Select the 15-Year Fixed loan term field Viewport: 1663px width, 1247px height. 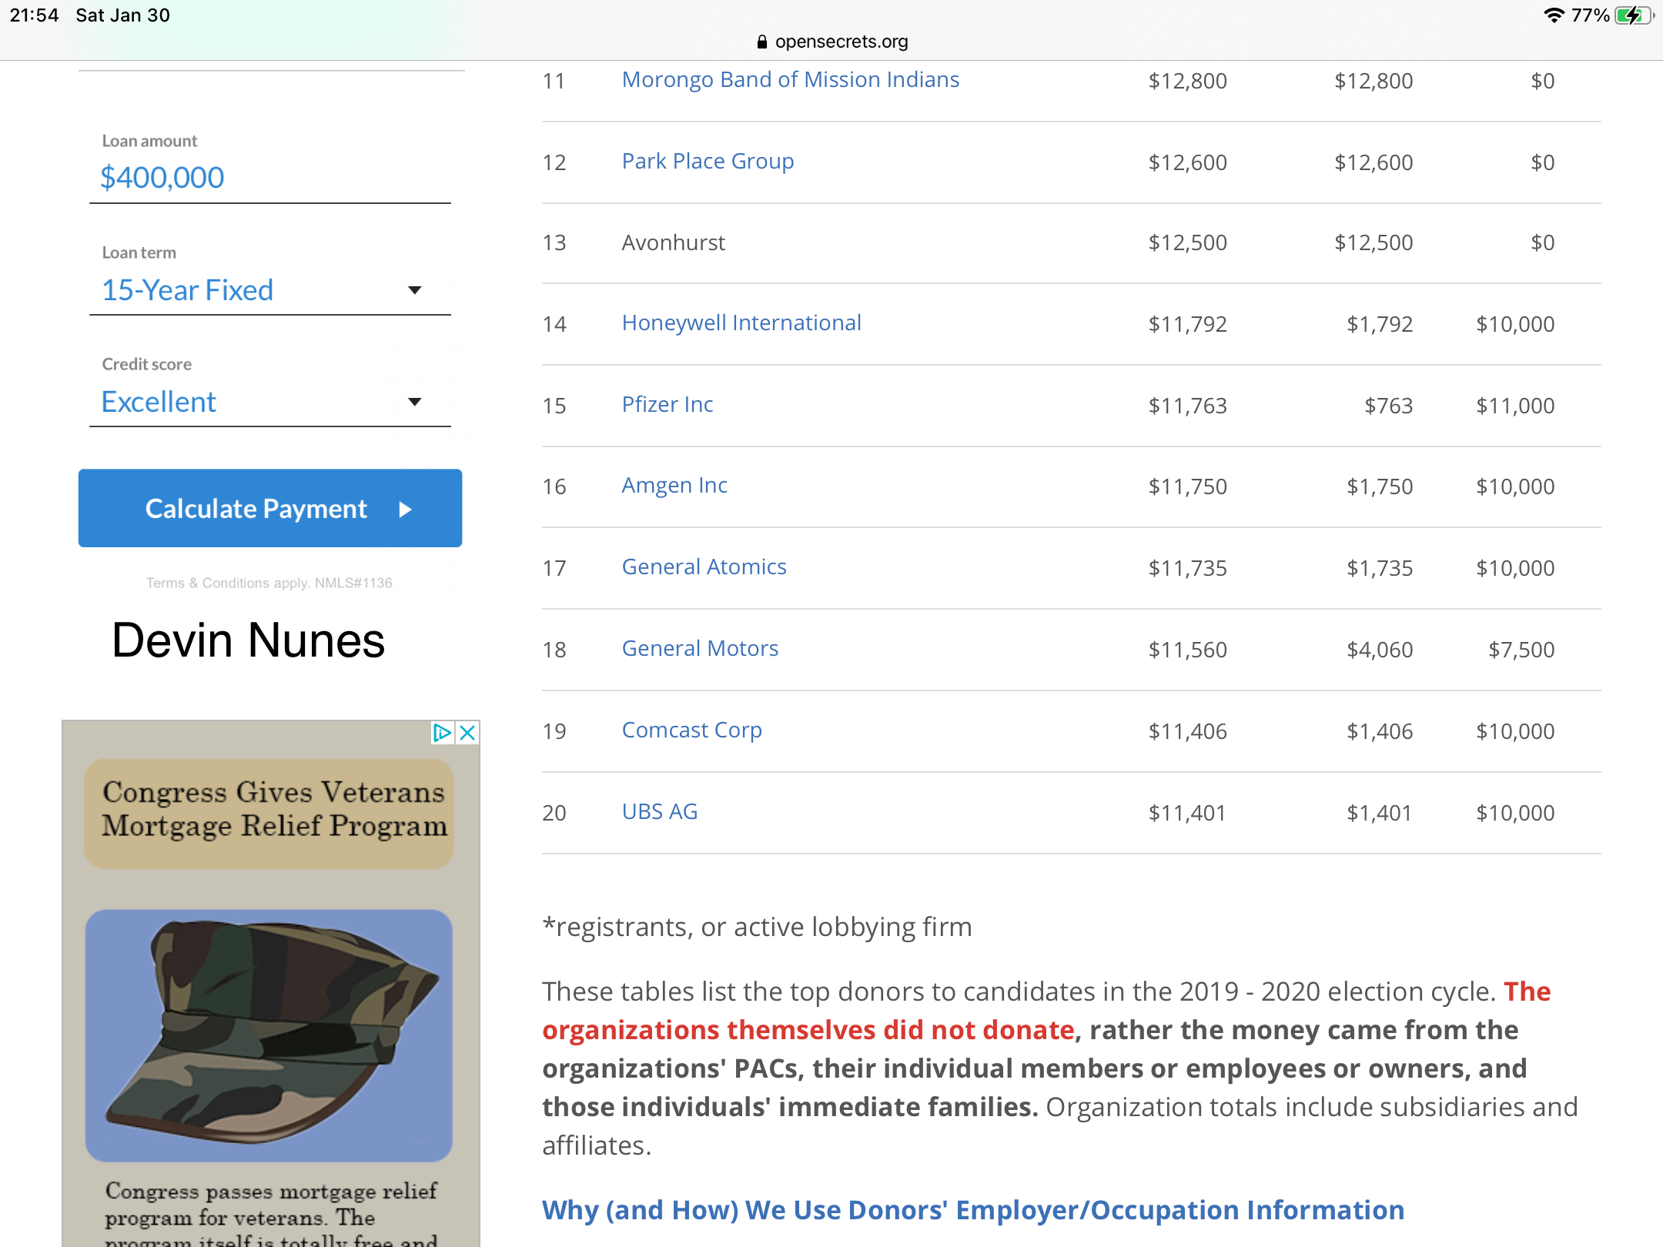point(188,290)
